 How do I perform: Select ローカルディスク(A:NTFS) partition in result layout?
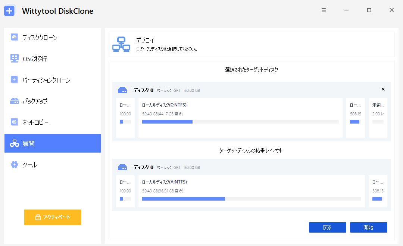pyautogui.click(x=252, y=191)
